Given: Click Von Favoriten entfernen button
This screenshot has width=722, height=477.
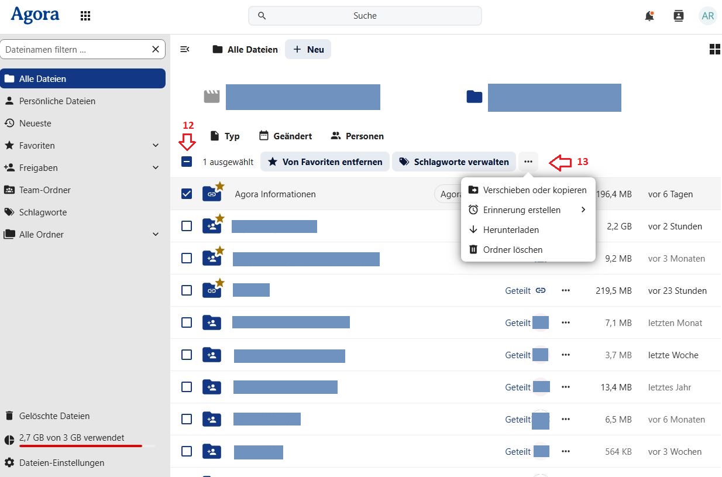Looking at the screenshot, I should [325, 162].
